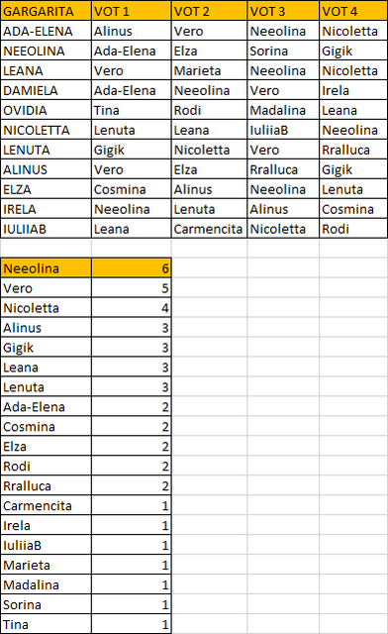Viewport: 388px width, 634px height.
Task: Select the Tina cell in the summary list
Action: [x=46, y=624]
